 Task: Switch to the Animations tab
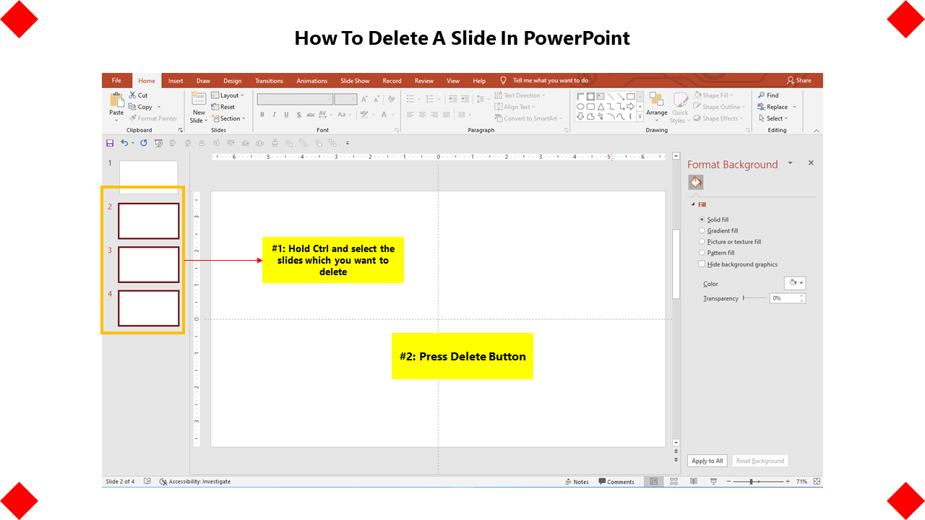pyautogui.click(x=312, y=81)
